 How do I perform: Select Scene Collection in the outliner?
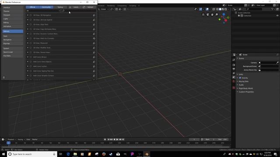[x=244, y=13]
